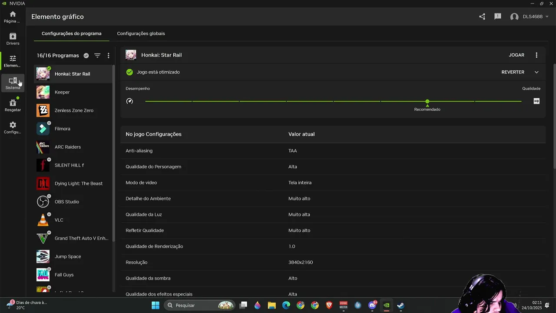Select Fall Guys in program list
This screenshot has width=556, height=313.
tap(73, 275)
